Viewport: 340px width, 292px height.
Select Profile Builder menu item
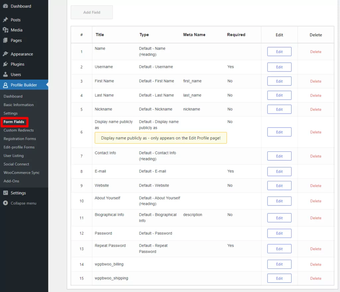(x=24, y=85)
